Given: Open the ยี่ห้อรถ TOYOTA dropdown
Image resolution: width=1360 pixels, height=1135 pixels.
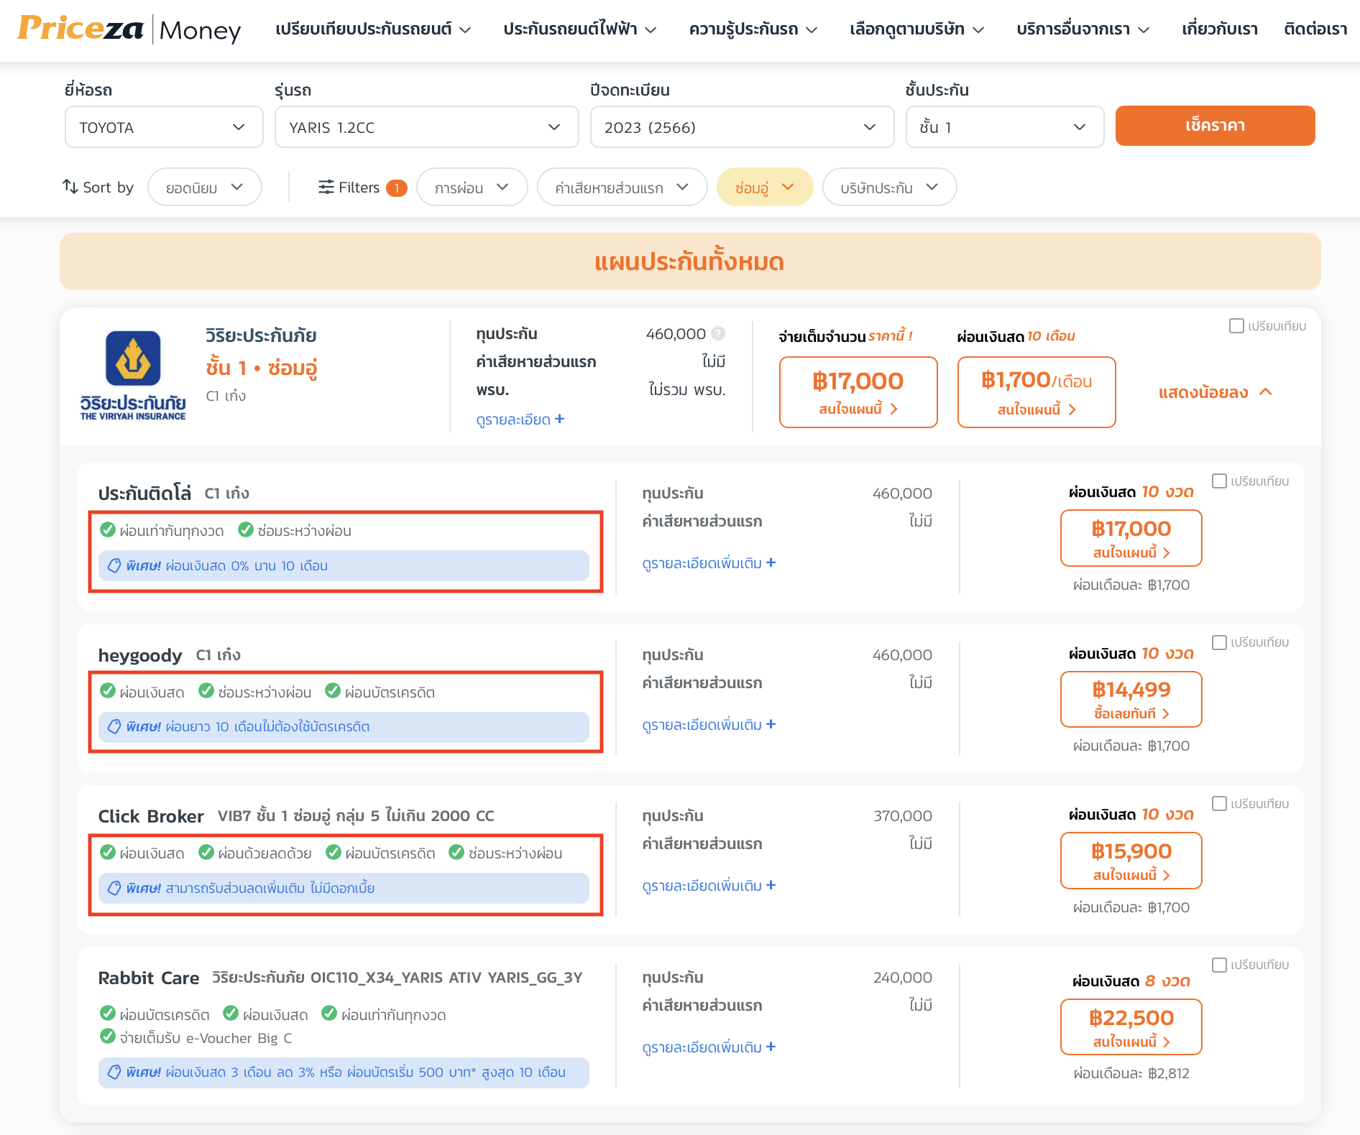Looking at the screenshot, I should (164, 127).
